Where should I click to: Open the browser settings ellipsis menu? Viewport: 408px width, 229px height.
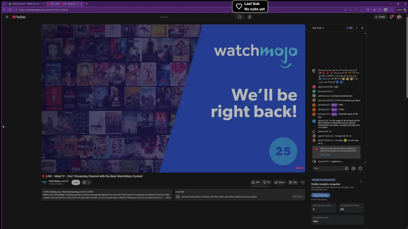click(391, 10)
